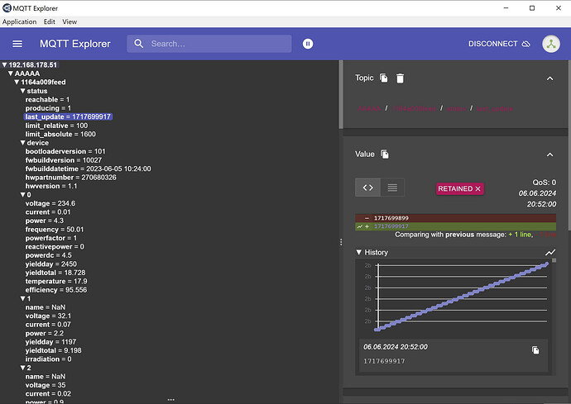Click the AAAAA breadcrumb in the topic path
Screen dimensions: 571x404
pos(369,108)
